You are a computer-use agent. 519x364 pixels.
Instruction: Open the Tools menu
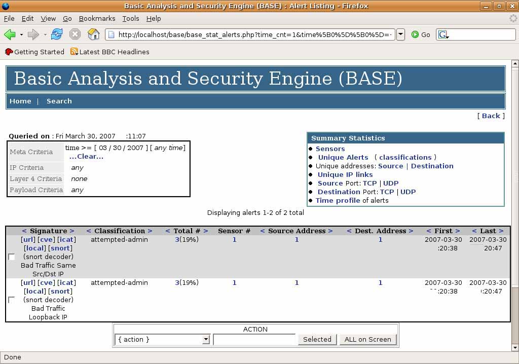pos(131,19)
